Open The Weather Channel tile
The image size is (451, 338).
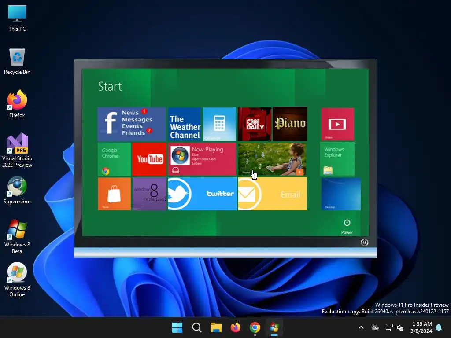(x=185, y=124)
